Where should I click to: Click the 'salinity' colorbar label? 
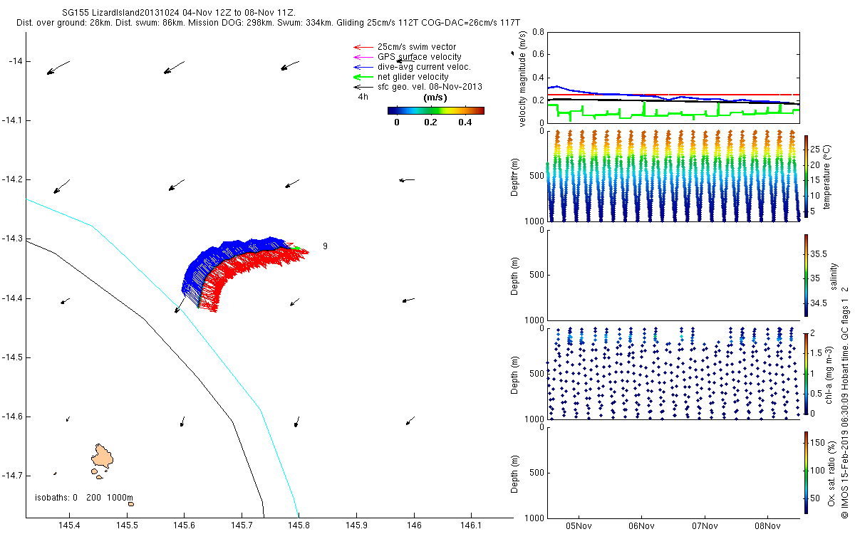point(834,276)
